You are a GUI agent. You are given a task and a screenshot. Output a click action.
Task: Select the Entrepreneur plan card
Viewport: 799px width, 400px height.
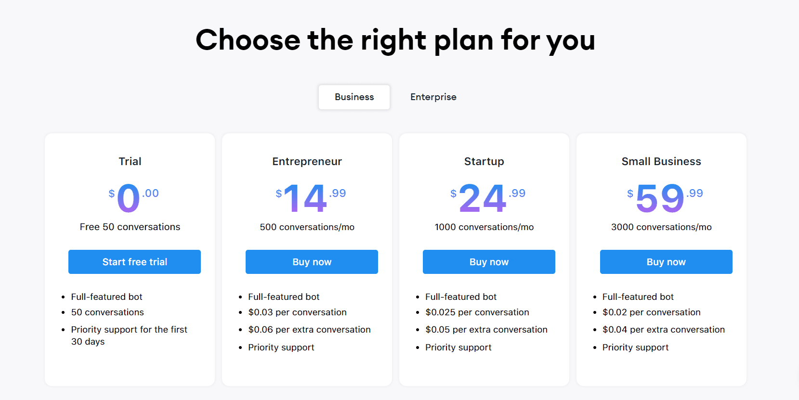point(307,371)
